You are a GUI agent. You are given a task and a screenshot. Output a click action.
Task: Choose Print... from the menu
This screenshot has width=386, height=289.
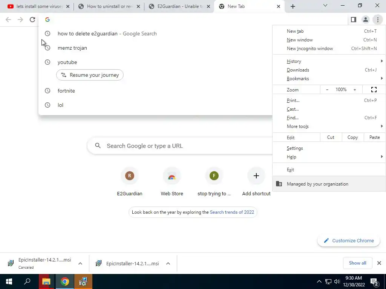(x=329, y=100)
